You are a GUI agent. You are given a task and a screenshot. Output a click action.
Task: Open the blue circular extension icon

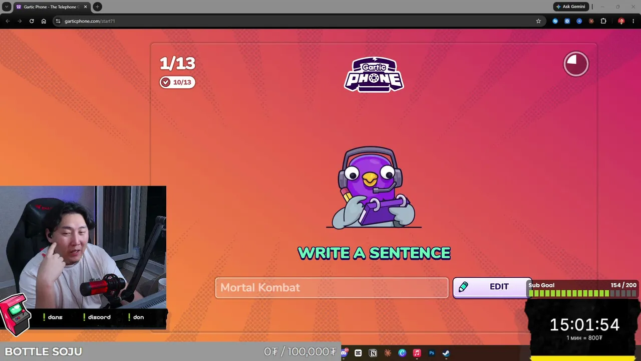click(579, 21)
